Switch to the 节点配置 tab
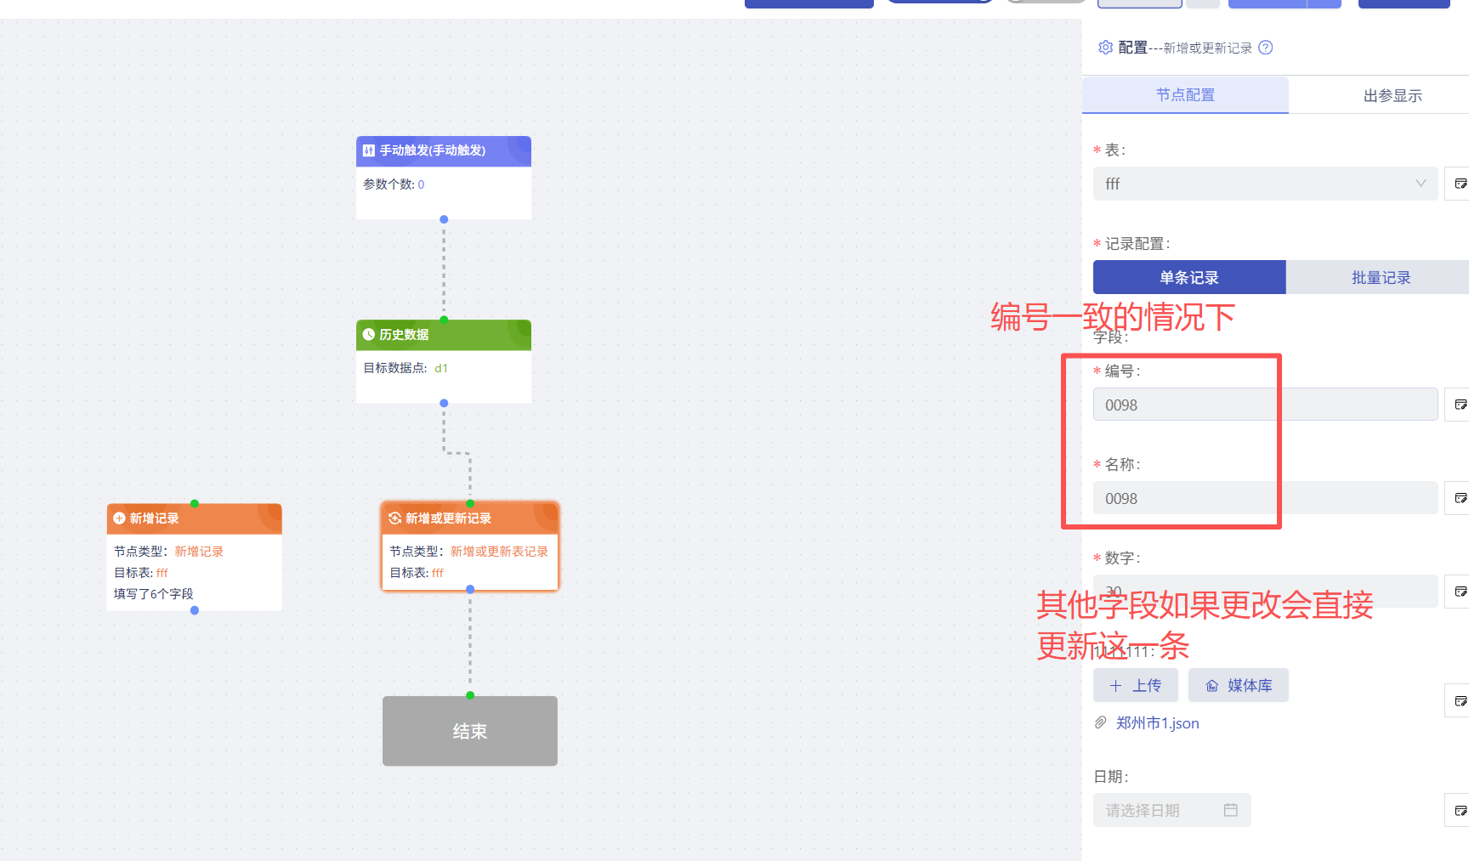 1185,95
